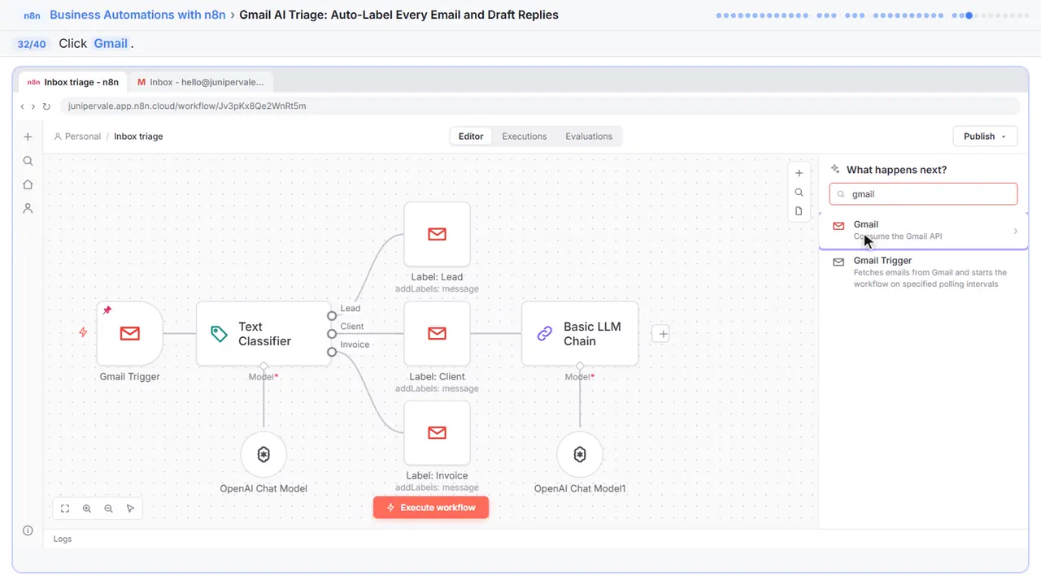
Task: Click the plus connector after Basic LLM Chain
Action: pos(661,334)
